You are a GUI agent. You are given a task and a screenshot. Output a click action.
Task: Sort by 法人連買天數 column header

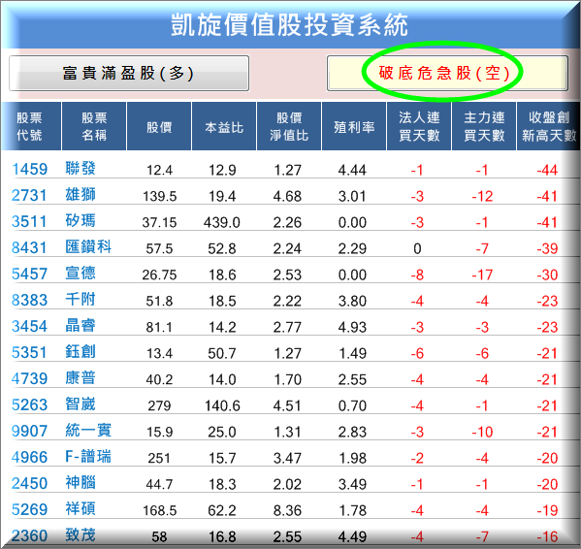419,127
